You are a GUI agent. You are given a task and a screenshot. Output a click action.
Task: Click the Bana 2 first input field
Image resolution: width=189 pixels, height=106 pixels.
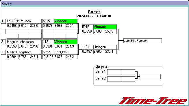coord(114,79)
